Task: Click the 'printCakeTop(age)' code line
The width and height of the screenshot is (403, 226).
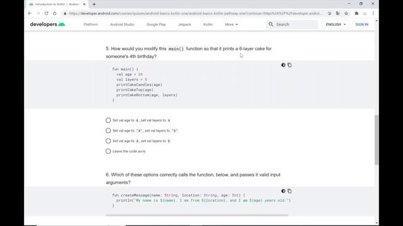Action: click(x=135, y=90)
